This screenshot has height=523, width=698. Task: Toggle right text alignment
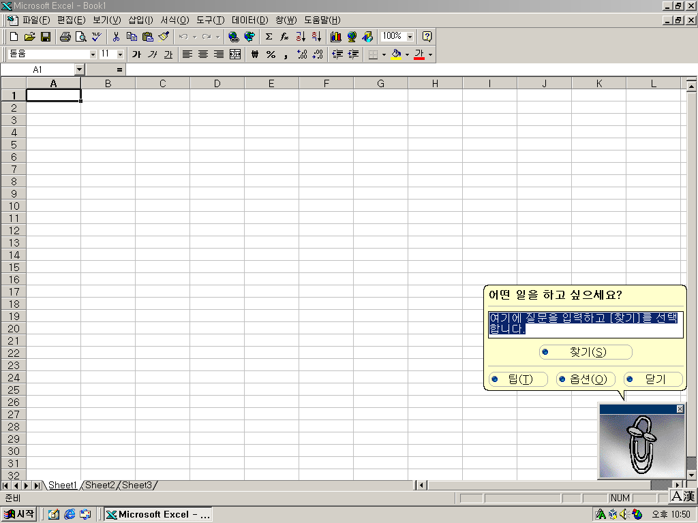(219, 54)
